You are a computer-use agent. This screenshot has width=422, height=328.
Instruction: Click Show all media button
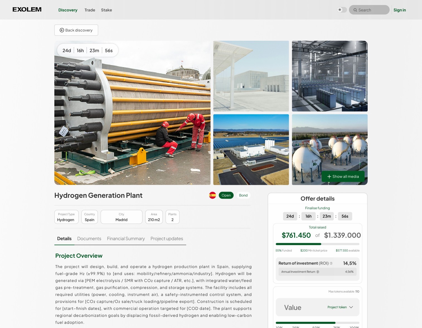point(343,177)
